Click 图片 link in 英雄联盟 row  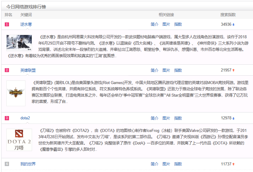click(166, 70)
